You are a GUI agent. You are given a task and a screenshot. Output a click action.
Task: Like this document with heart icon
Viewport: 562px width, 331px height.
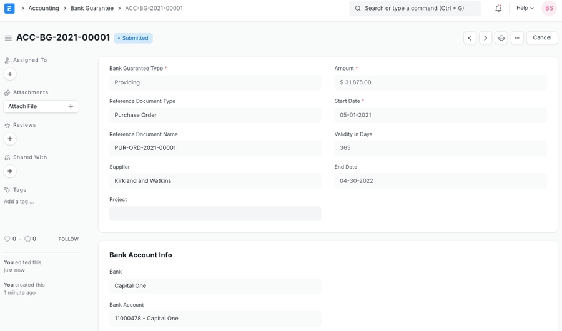pos(7,239)
